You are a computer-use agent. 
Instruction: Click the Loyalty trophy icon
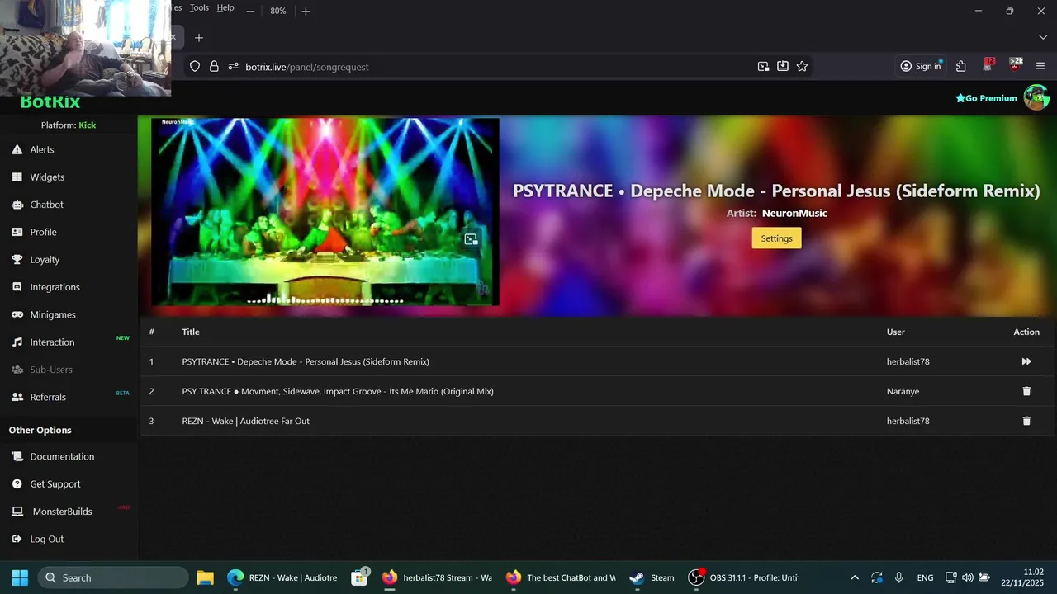[x=17, y=259]
